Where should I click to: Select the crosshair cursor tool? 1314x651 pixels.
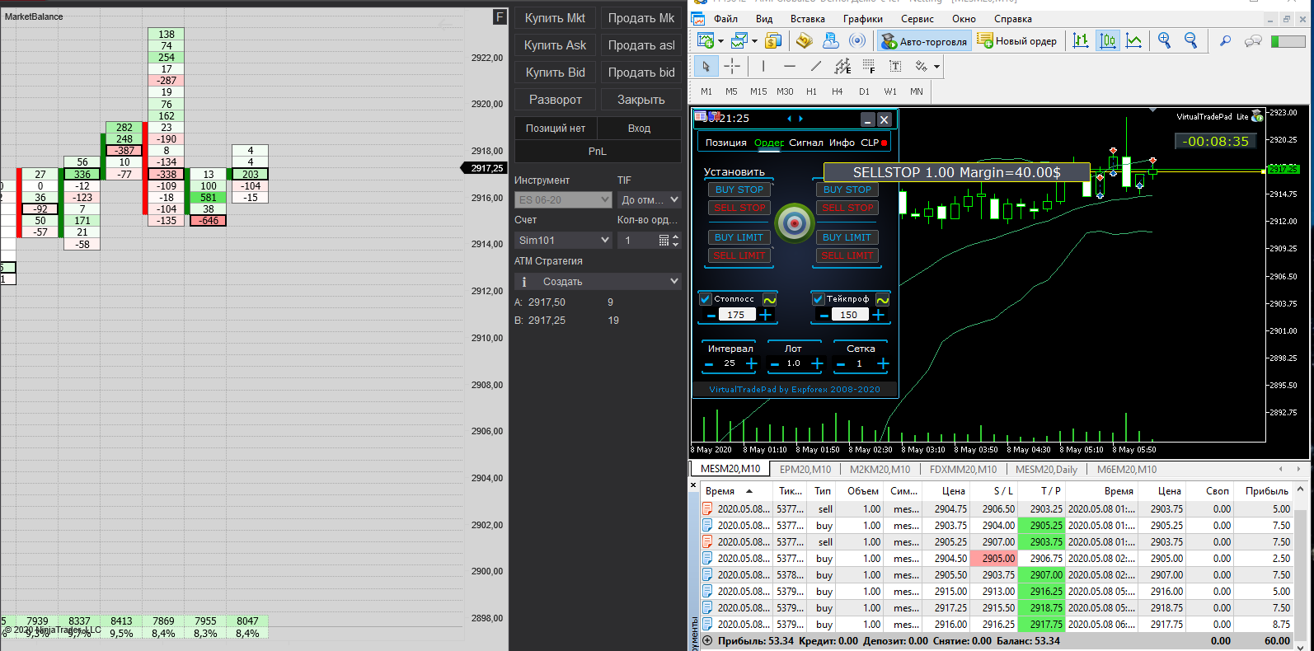(732, 66)
